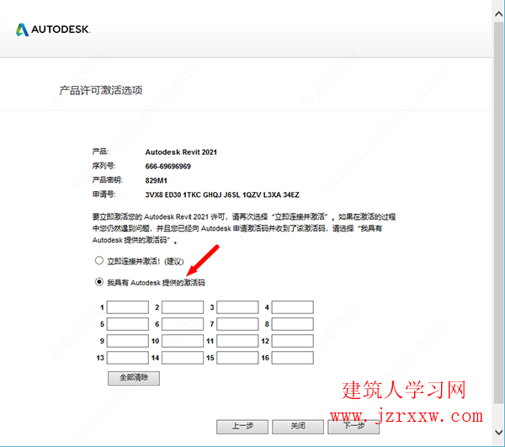Click the 关闭 close button
This screenshot has height=447, width=505.
[298, 427]
